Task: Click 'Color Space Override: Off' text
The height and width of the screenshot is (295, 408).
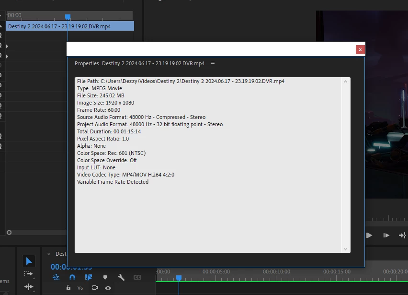Action: (107, 160)
